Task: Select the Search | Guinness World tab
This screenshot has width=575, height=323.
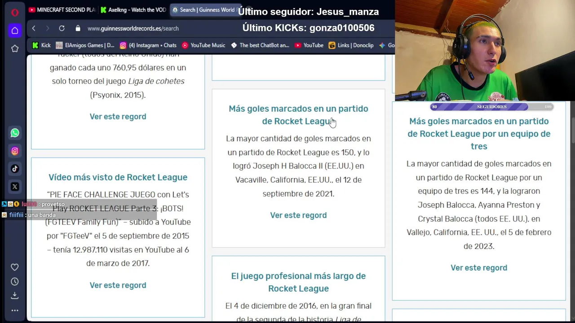Action: (x=207, y=10)
